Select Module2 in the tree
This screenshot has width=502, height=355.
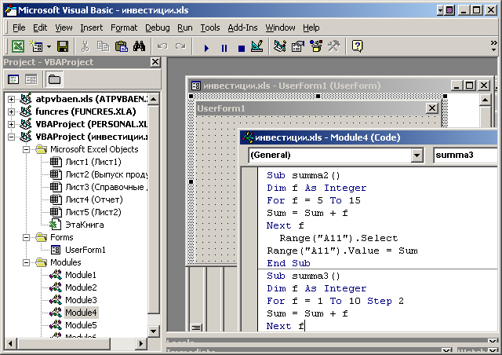click(x=81, y=287)
